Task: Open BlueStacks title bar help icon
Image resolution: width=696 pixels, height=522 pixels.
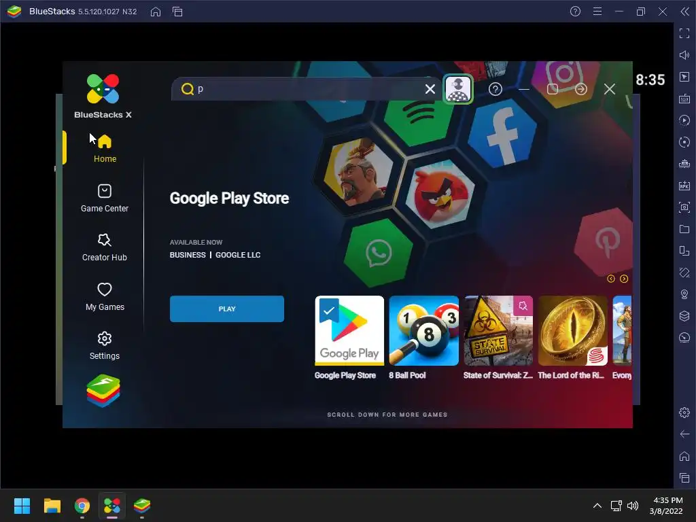Action: (x=575, y=12)
